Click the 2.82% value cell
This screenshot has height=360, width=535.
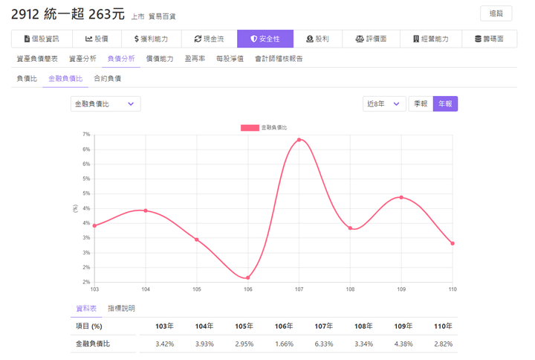[443, 344]
